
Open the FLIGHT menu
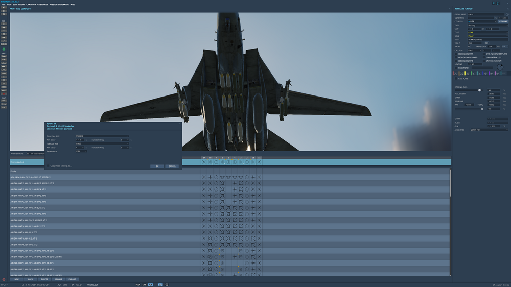pos(21,5)
